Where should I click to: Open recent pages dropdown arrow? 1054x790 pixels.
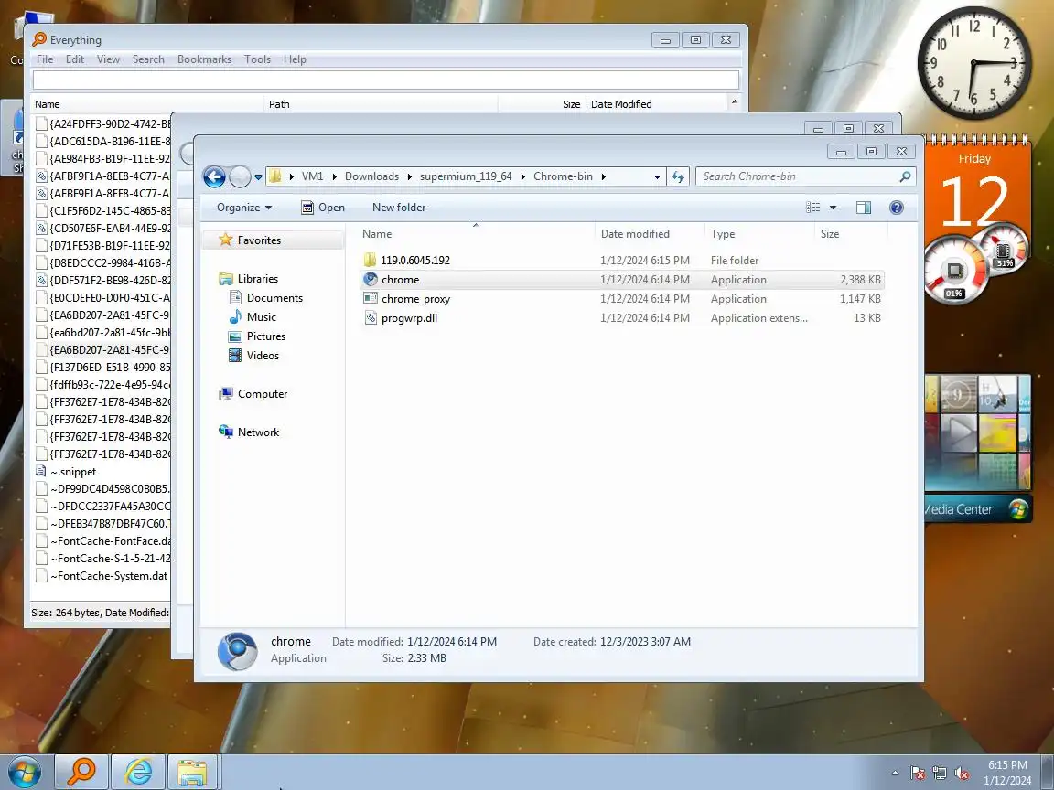pyautogui.click(x=258, y=177)
